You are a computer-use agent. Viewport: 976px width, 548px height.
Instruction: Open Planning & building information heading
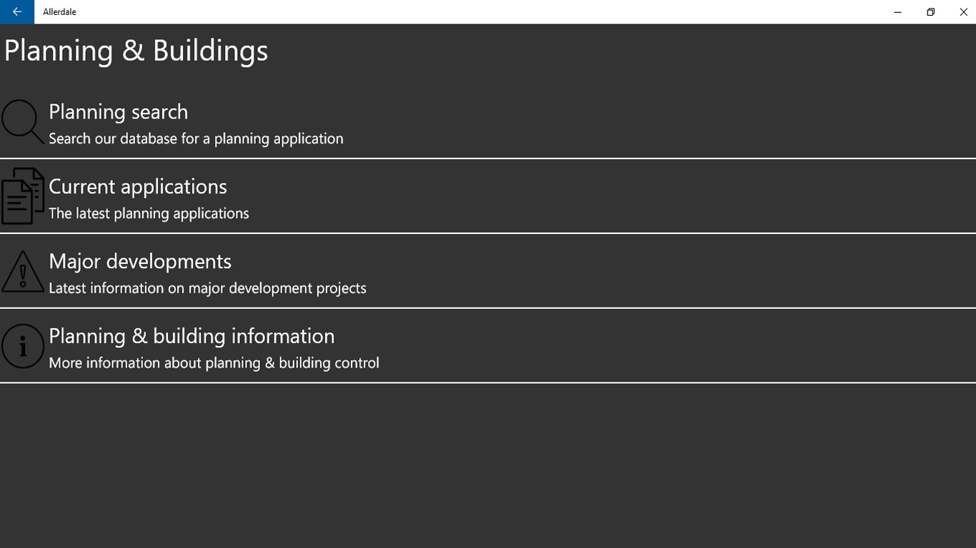[x=191, y=336]
